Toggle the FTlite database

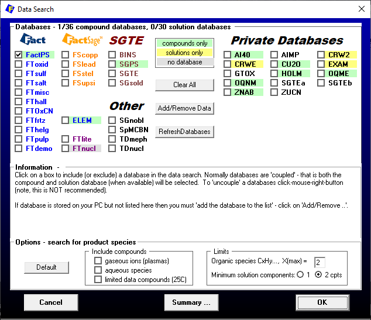pos(66,139)
